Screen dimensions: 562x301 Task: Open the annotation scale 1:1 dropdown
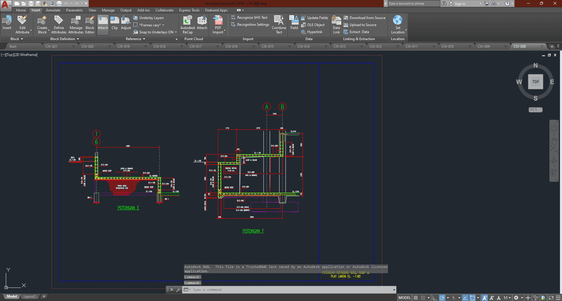click(507, 298)
